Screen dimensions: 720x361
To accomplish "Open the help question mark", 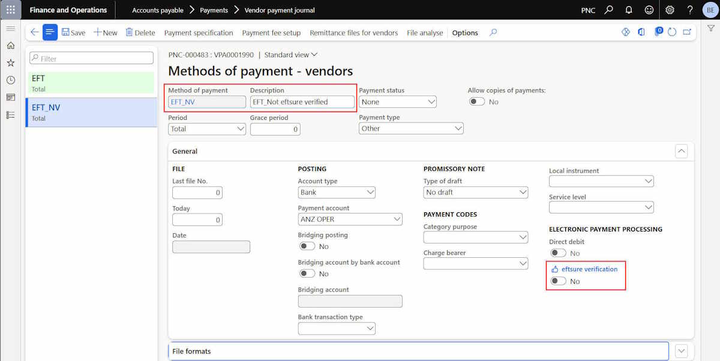I will 690,10.
